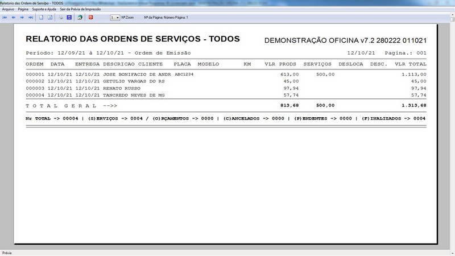Click product value 613,00

tap(289, 75)
